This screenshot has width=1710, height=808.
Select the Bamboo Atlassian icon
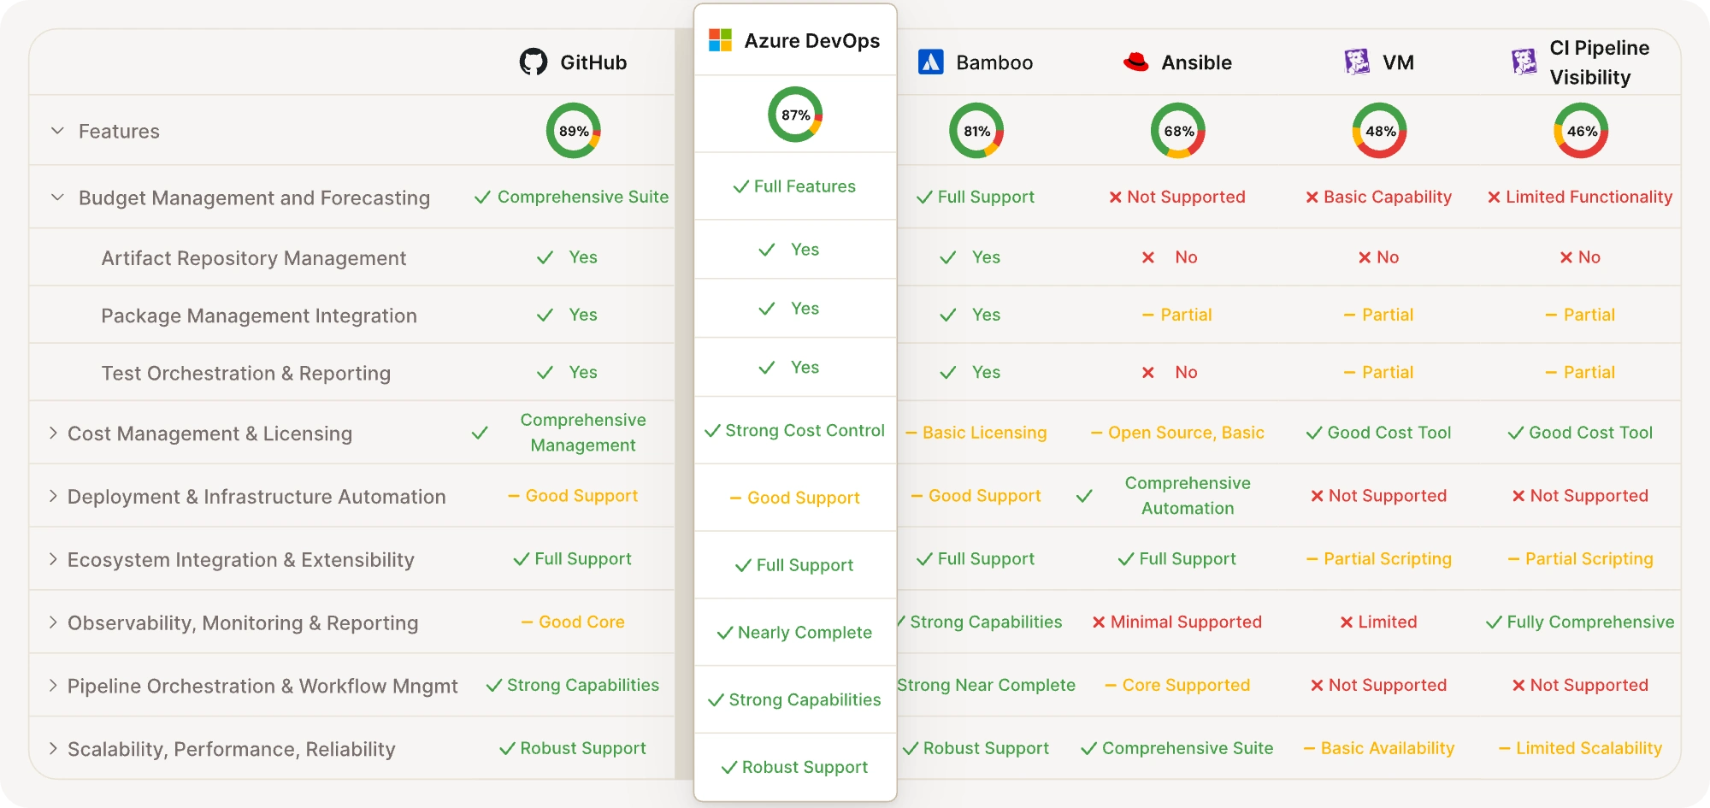(x=932, y=62)
